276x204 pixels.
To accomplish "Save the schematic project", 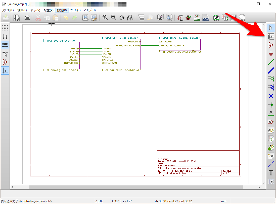I will 6,18.
